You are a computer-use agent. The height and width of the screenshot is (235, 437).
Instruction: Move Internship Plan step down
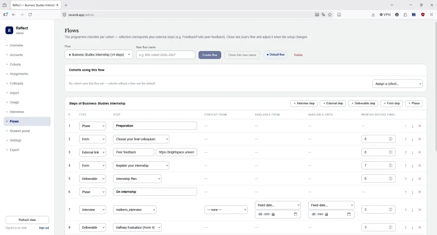[x=412, y=179]
